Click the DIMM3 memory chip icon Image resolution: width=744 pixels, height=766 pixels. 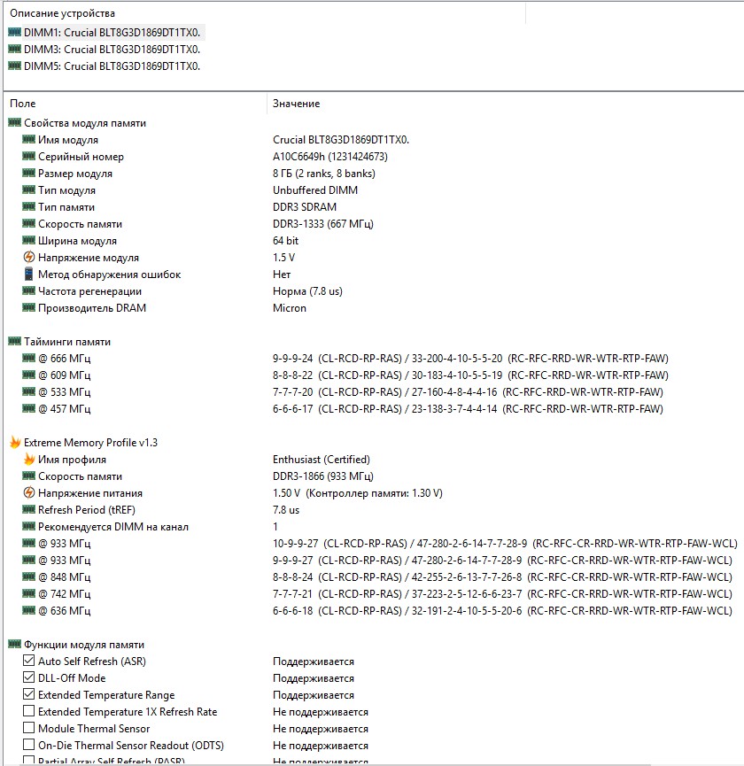tap(15, 49)
